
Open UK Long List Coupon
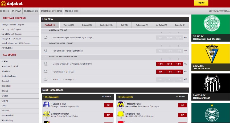coord(11,29)
